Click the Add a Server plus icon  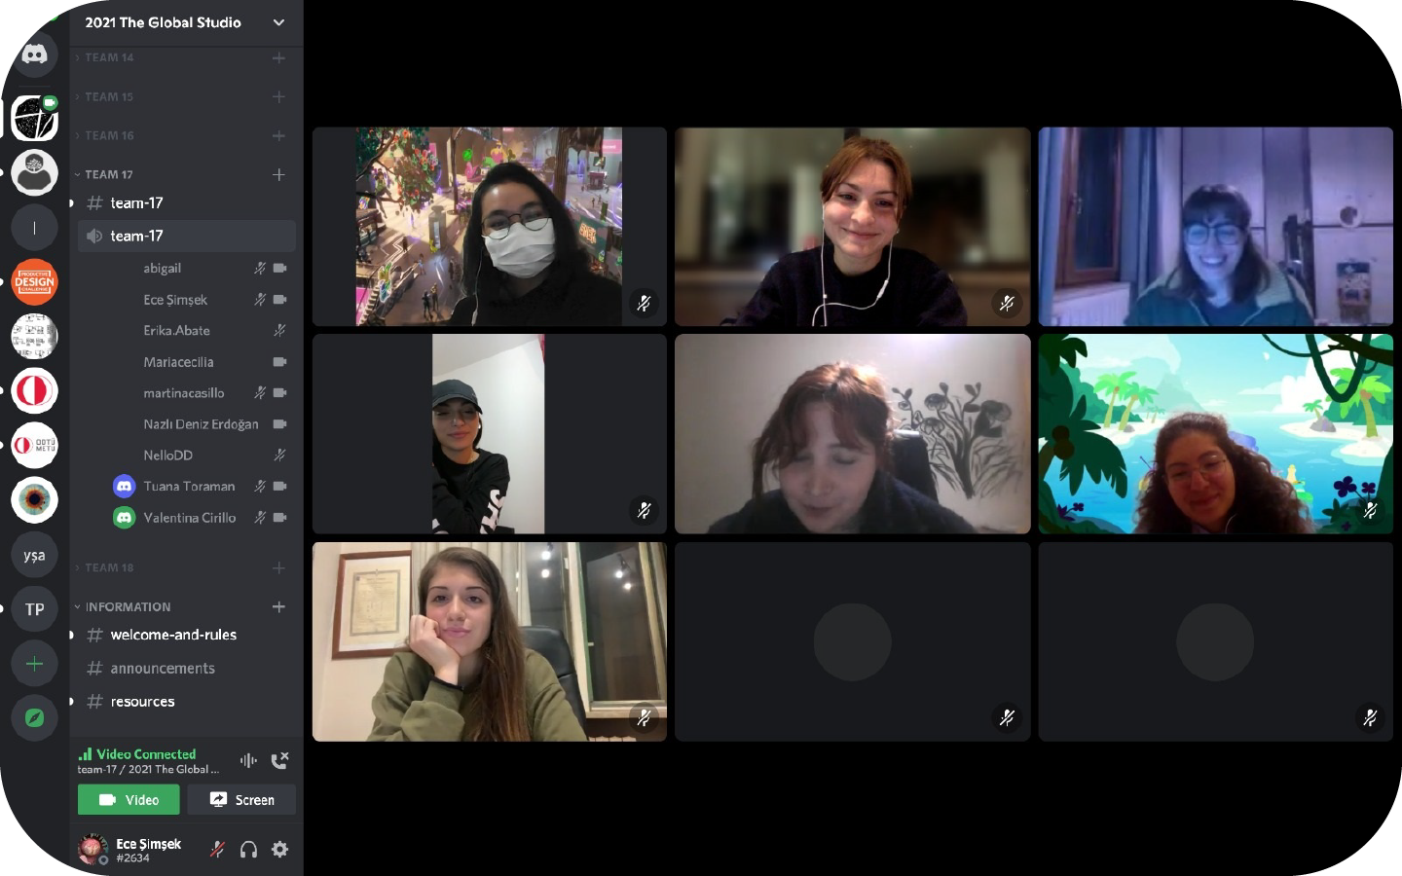34,664
